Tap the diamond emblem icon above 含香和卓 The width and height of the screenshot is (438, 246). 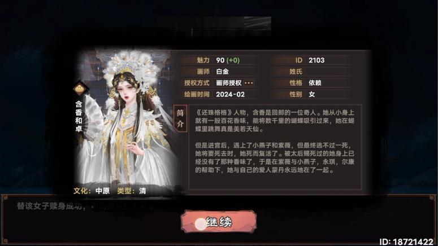(80, 89)
